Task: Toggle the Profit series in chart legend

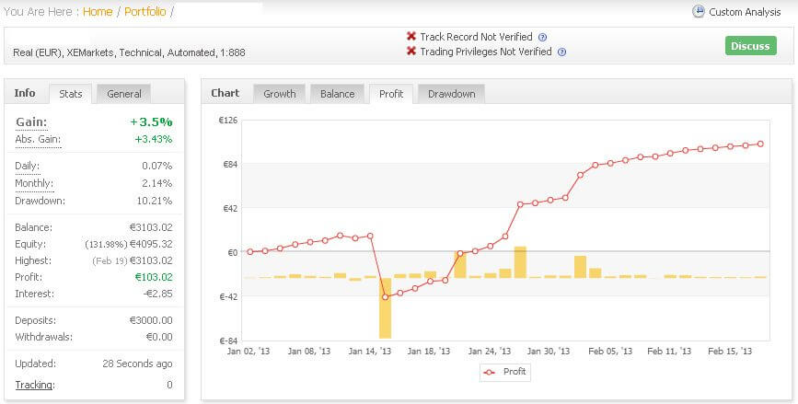Action: pos(504,372)
